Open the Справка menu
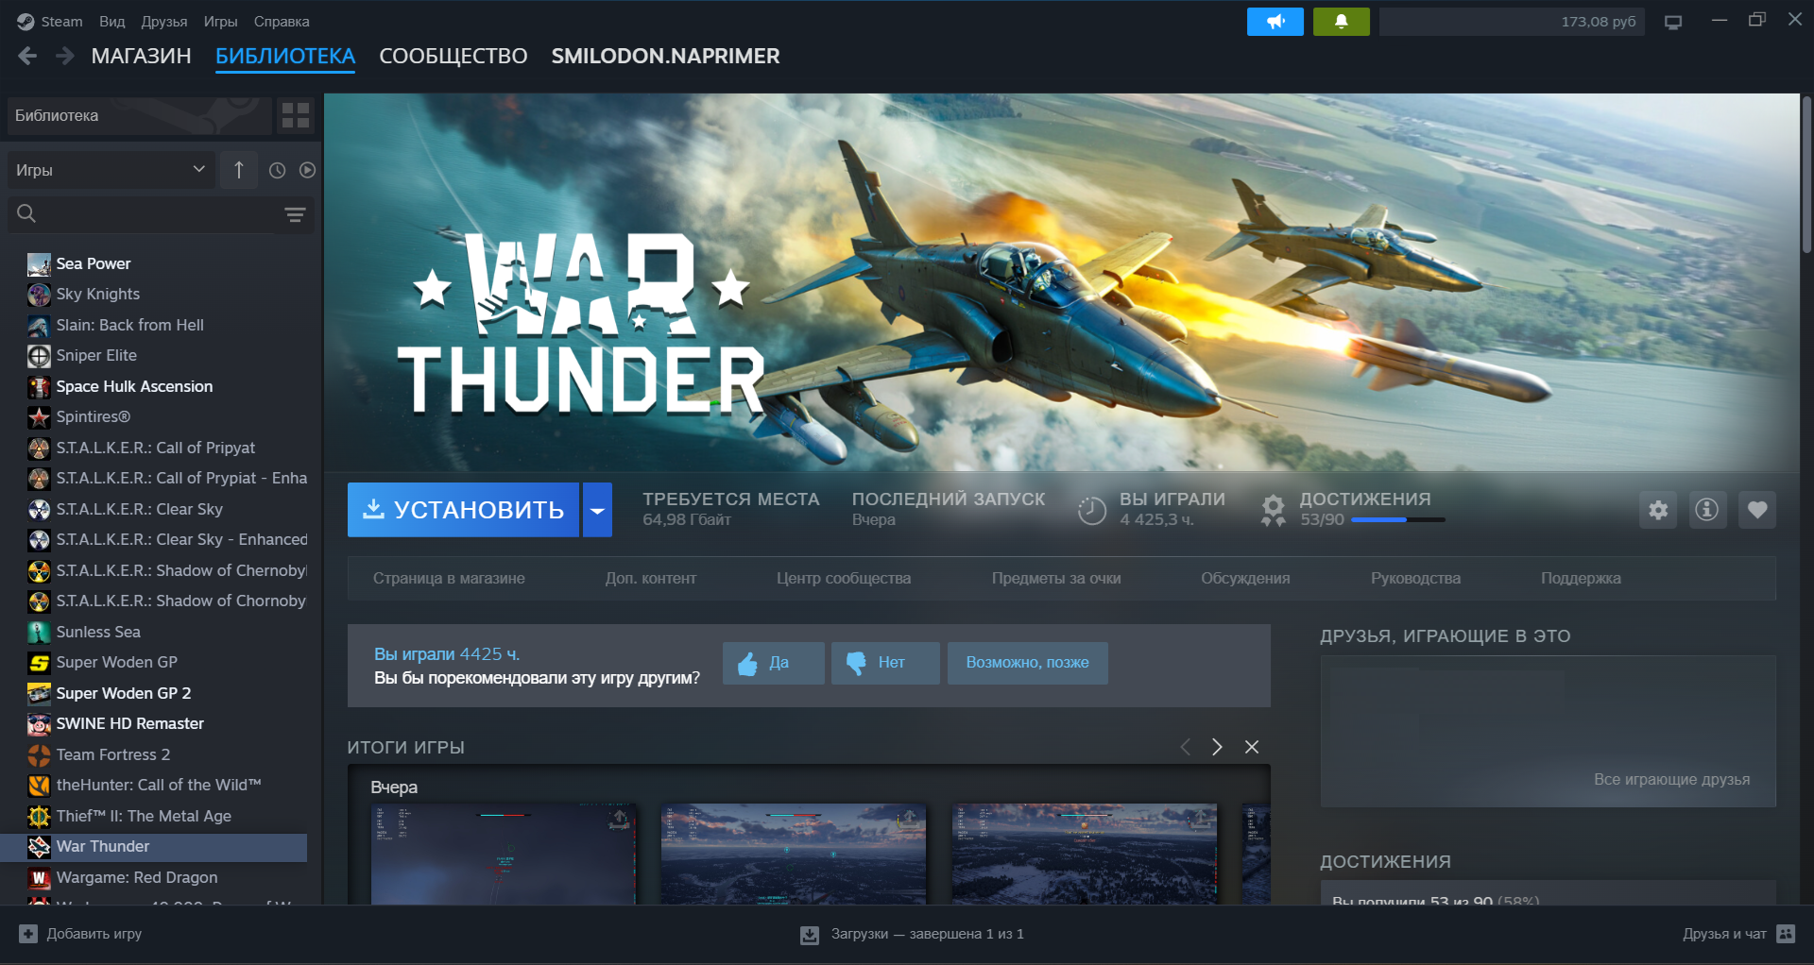 [x=282, y=22]
